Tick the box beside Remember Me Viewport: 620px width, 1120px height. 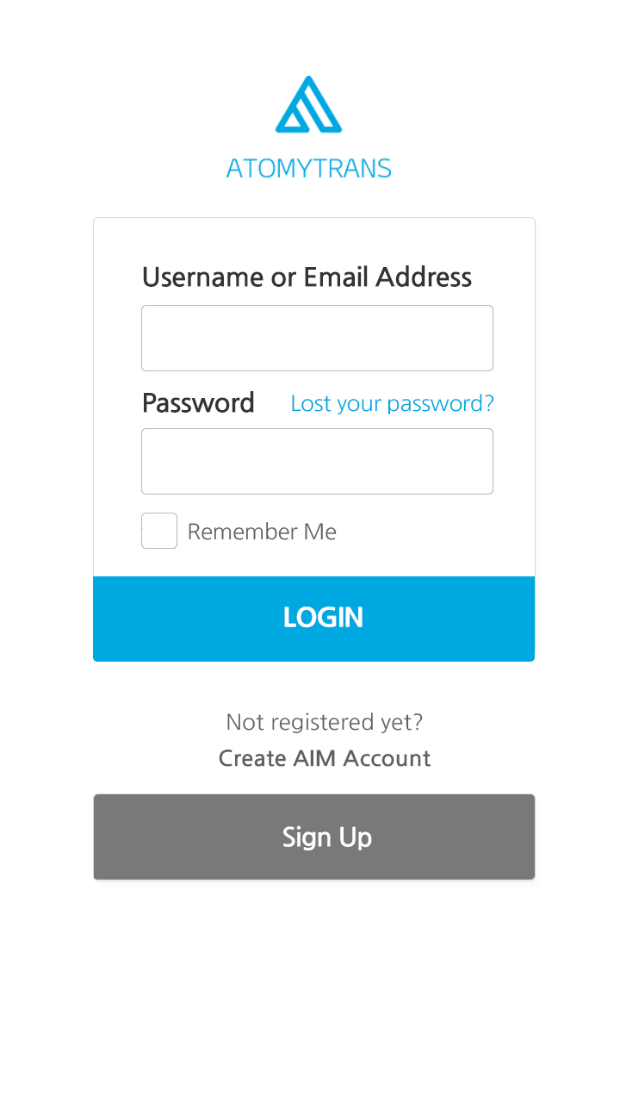159,531
